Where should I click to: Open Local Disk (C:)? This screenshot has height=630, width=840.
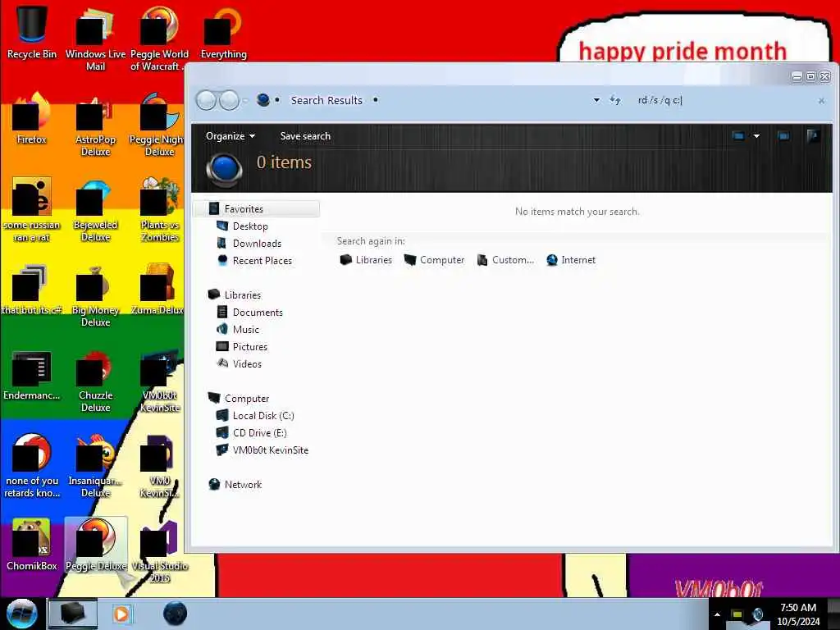(263, 416)
